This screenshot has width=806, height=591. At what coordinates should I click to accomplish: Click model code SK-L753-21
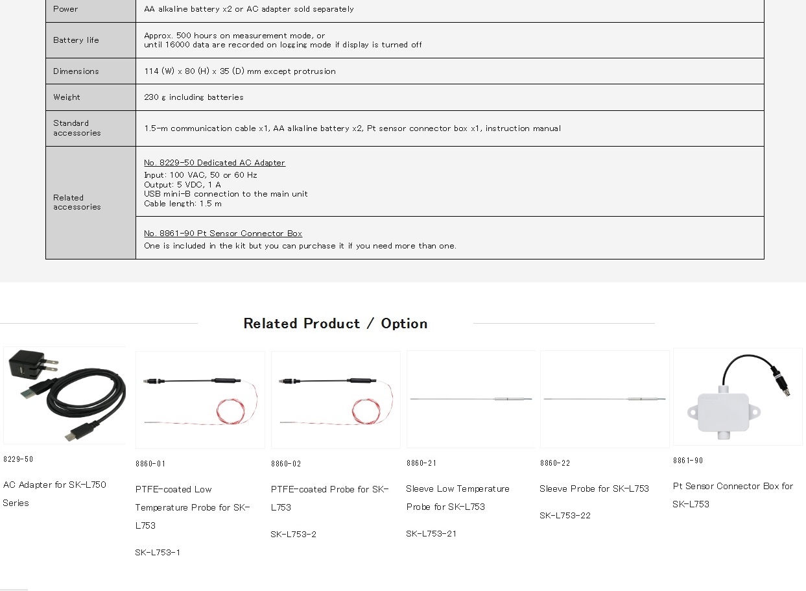point(431,534)
